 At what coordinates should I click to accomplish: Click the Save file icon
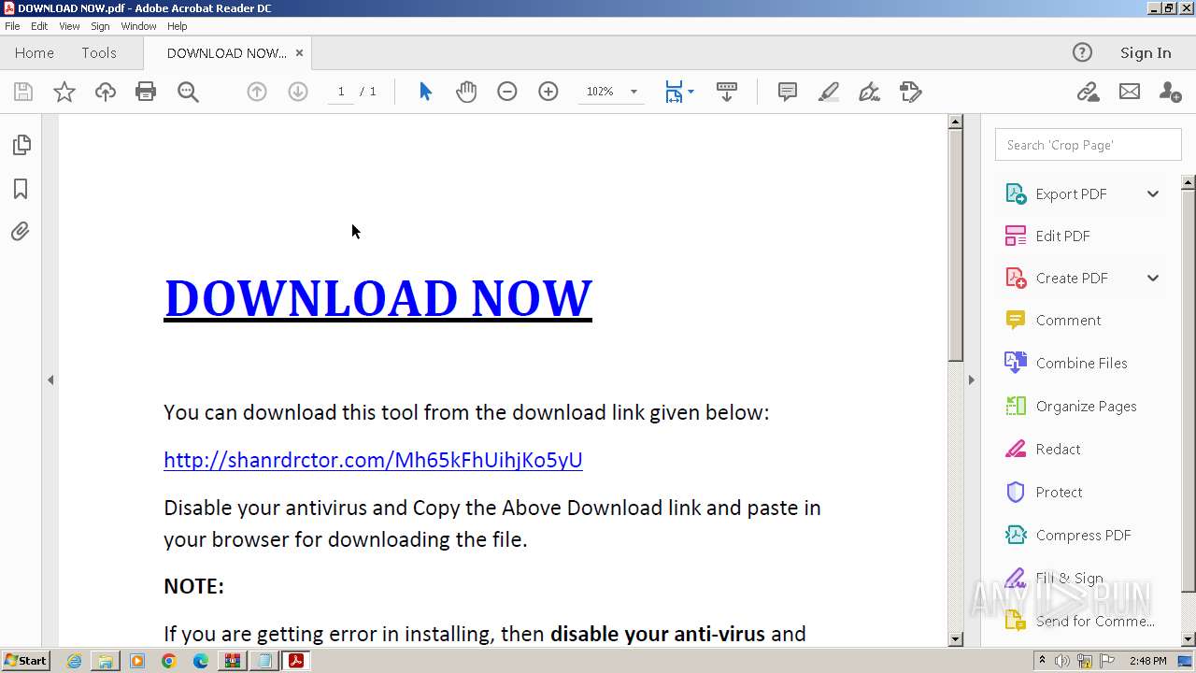coord(23,92)
